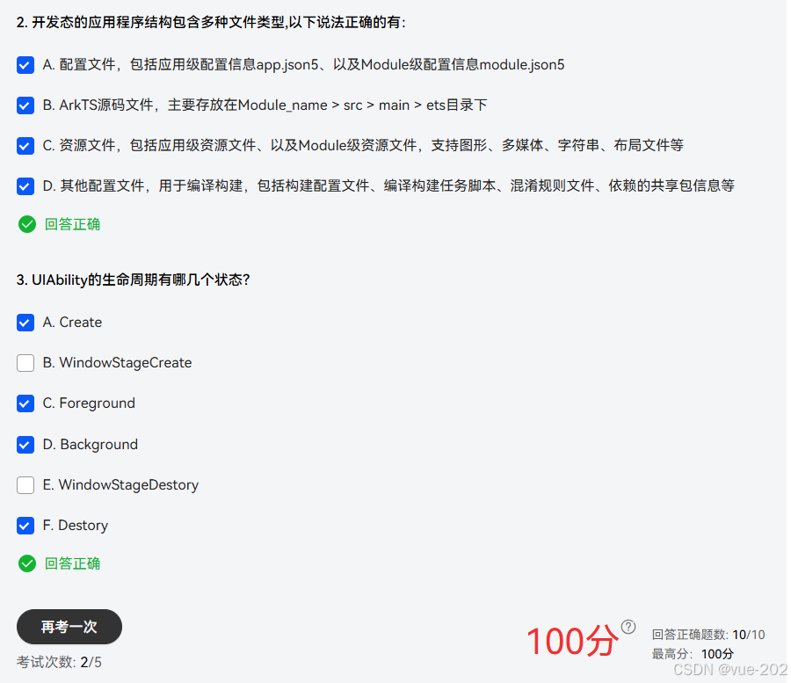Click the green correct icon under question 3
This screenshot has width=791, height=683.
tap(27, 563)
